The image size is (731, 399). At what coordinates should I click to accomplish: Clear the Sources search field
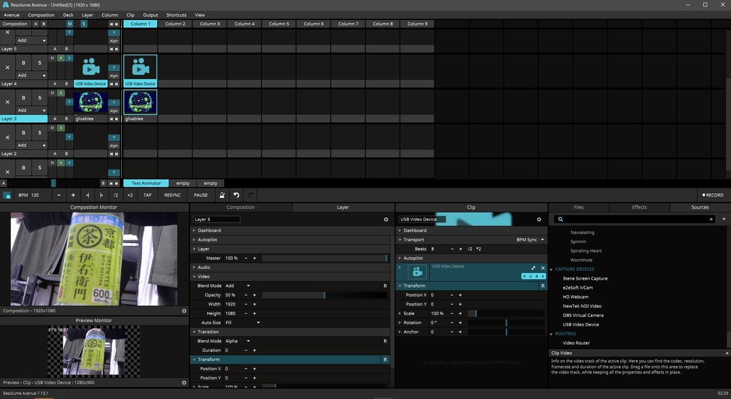(x=712, y=219)
